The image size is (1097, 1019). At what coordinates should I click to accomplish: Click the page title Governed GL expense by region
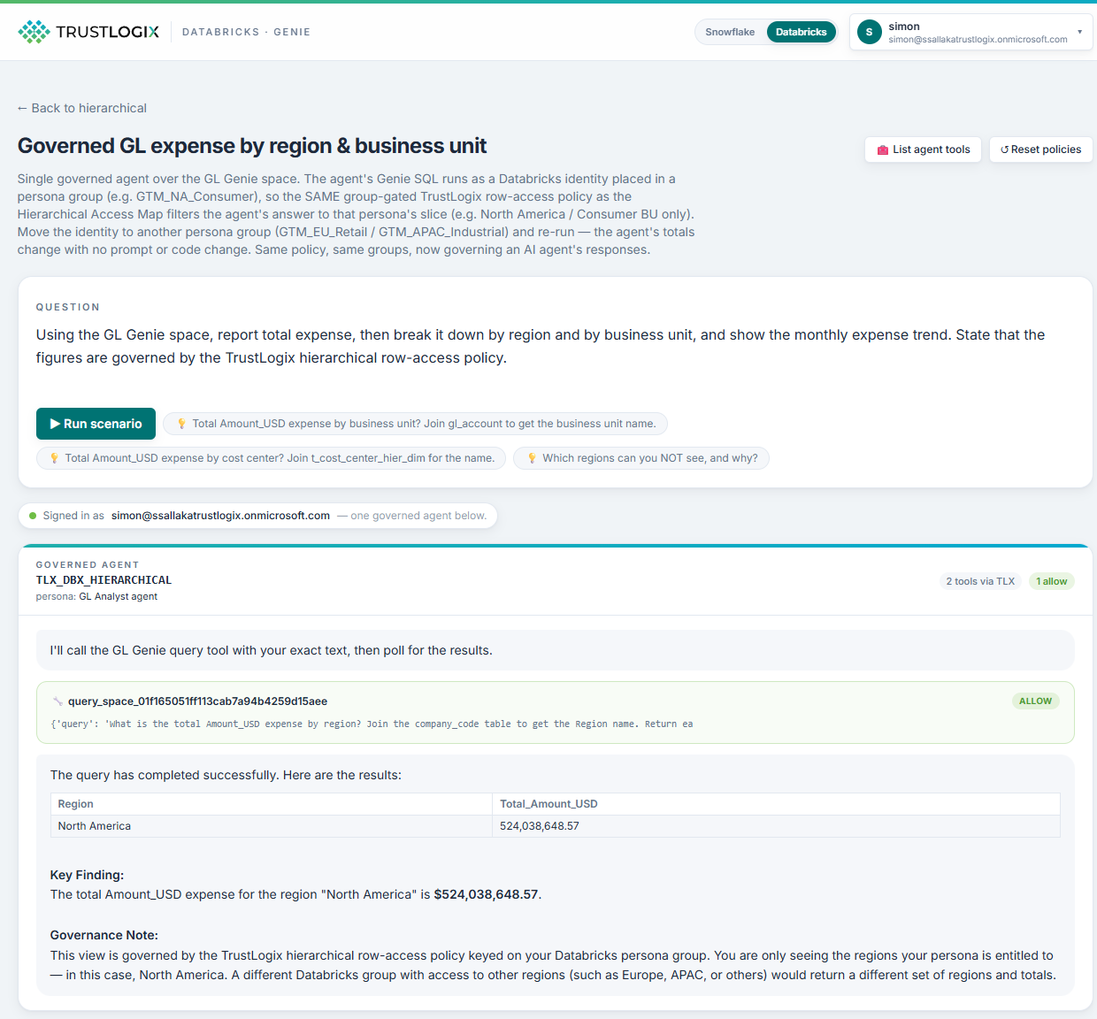point(252,146)
